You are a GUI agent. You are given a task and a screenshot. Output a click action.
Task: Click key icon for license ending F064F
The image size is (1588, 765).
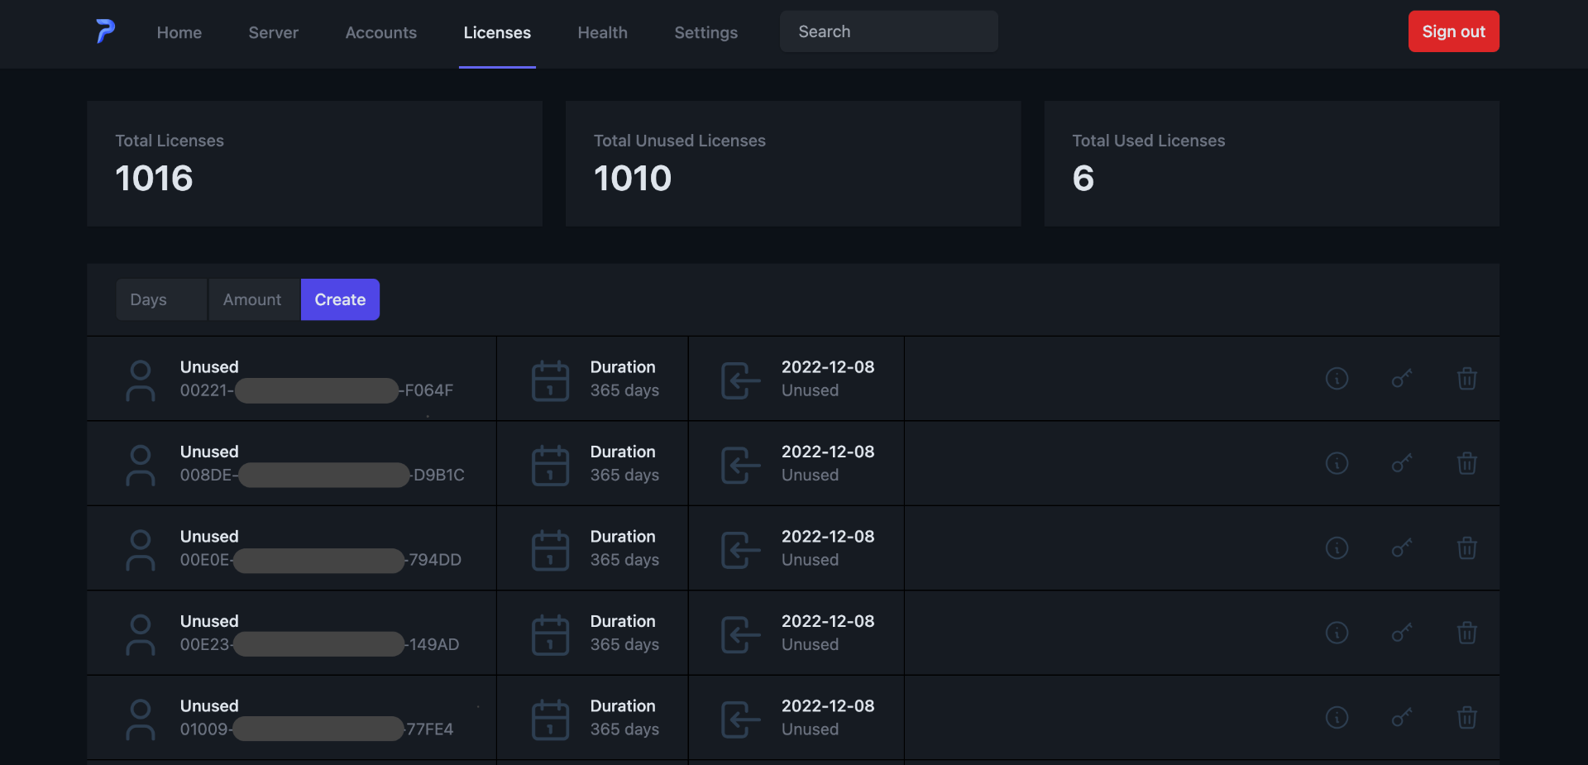click(x=1402, y=379)
